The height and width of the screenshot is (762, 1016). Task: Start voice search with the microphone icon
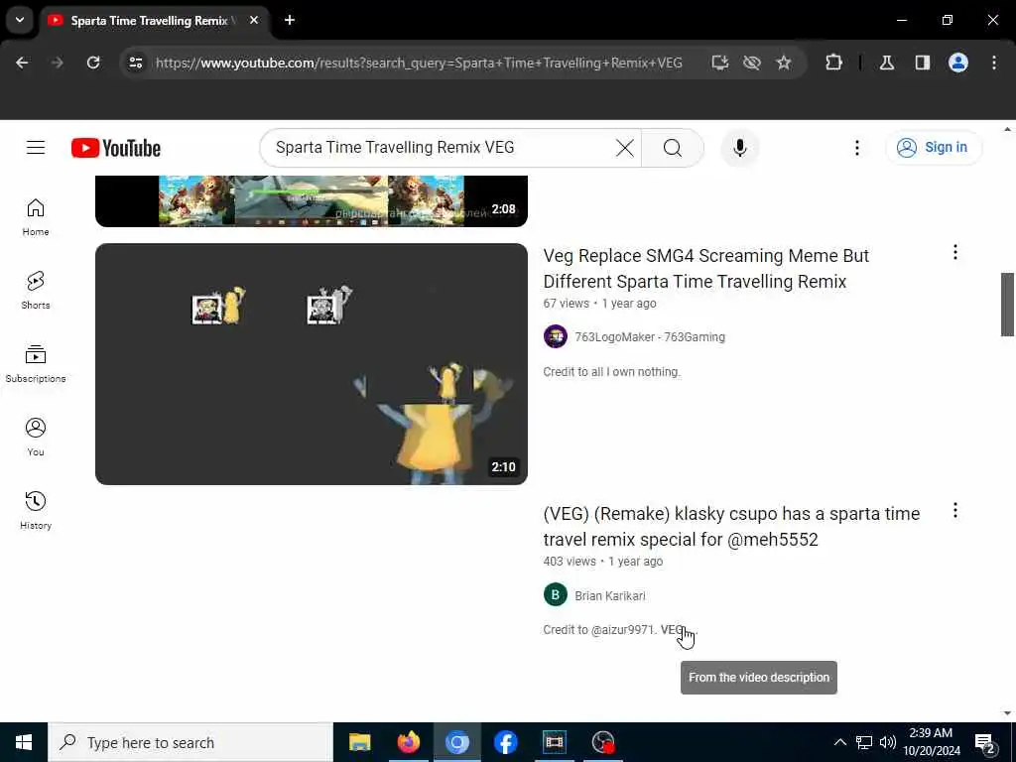click(740, 148)
